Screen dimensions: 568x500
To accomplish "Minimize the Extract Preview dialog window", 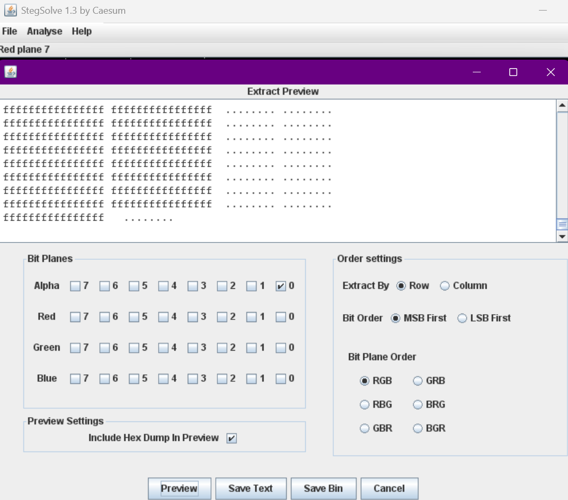I will (477, 72).
